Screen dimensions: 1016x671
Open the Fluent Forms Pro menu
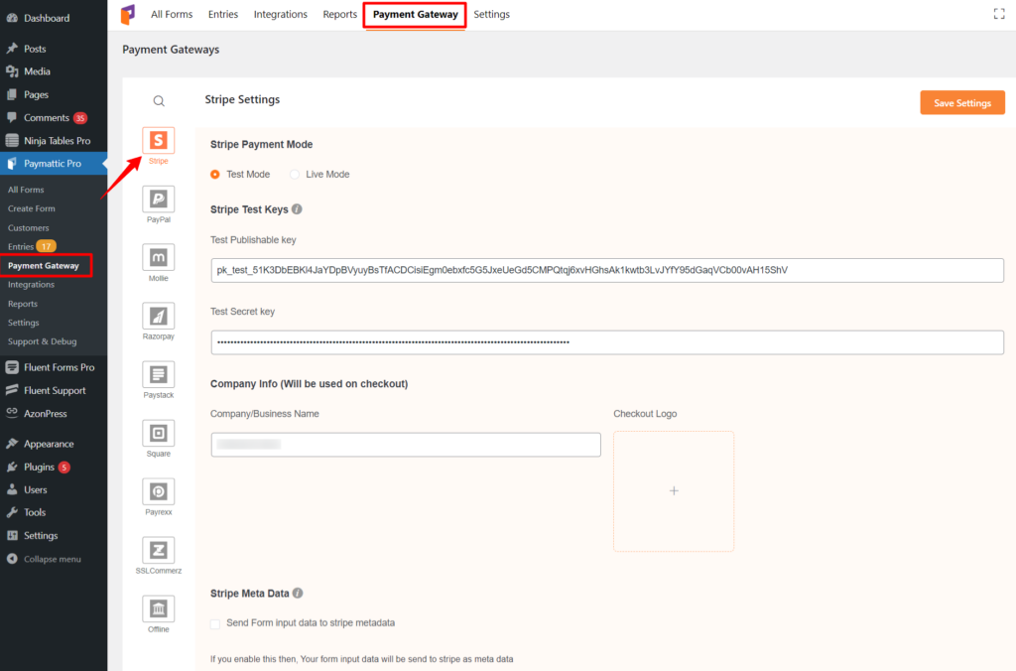coord(58,366)
